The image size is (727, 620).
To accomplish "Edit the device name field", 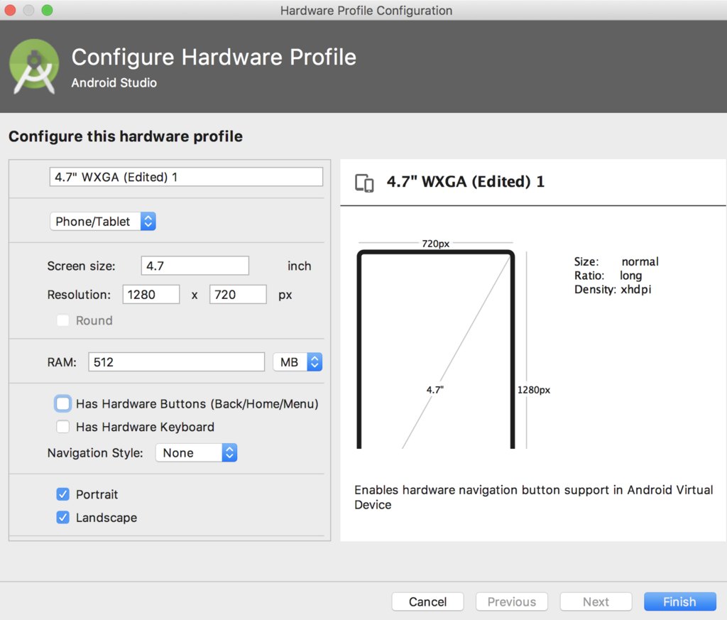I will (x=186, y=177).
